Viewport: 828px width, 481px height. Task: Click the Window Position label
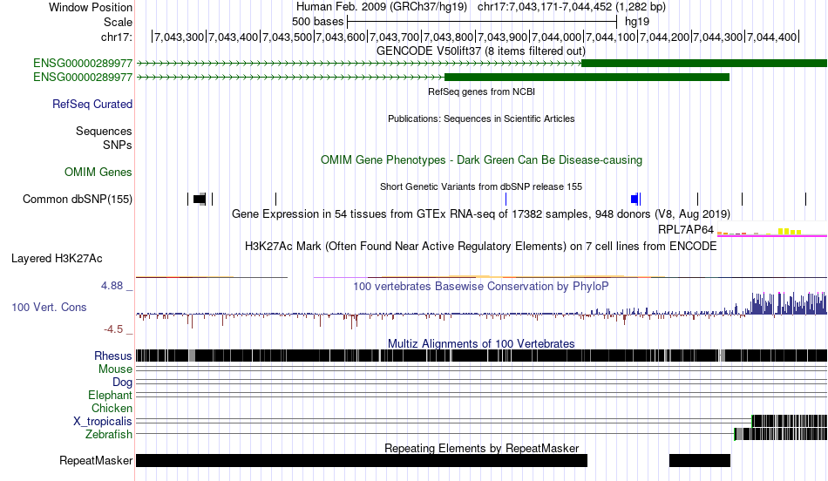coord(91,7)
